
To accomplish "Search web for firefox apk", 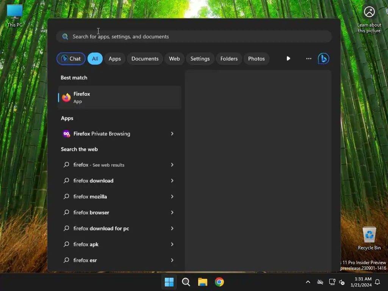I will [119, 244].
